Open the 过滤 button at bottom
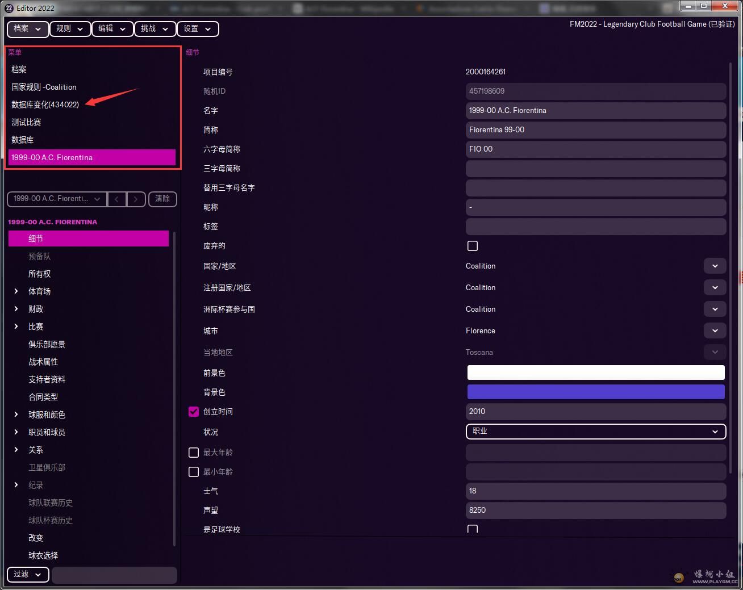The height and width of the screenshot is (590, 743). [27, 574]
